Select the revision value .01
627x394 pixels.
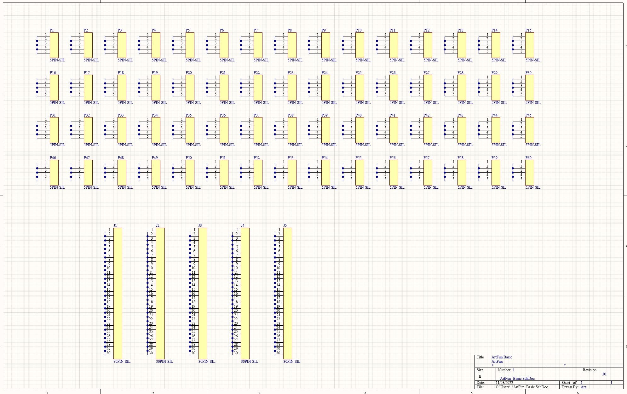[x=604, y=374]
